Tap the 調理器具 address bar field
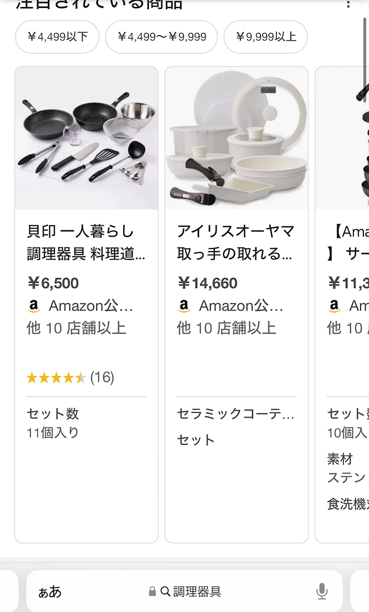The image size is (369, 612). click(x=197, y=591)
